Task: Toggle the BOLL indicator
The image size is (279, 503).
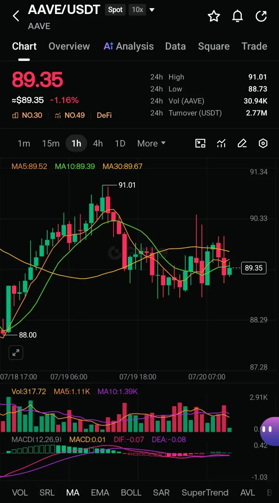Action: [x=131, y=493]
